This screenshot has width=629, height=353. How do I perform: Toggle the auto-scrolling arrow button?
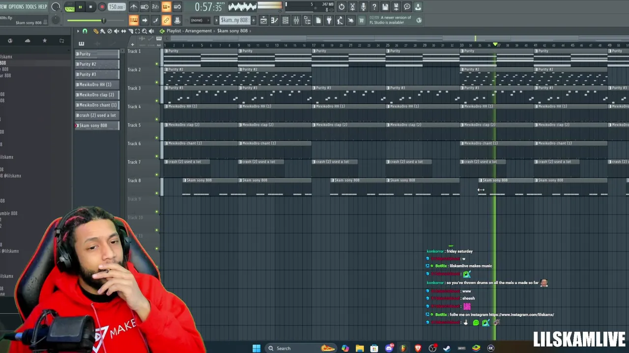click(x=144, y=20)
